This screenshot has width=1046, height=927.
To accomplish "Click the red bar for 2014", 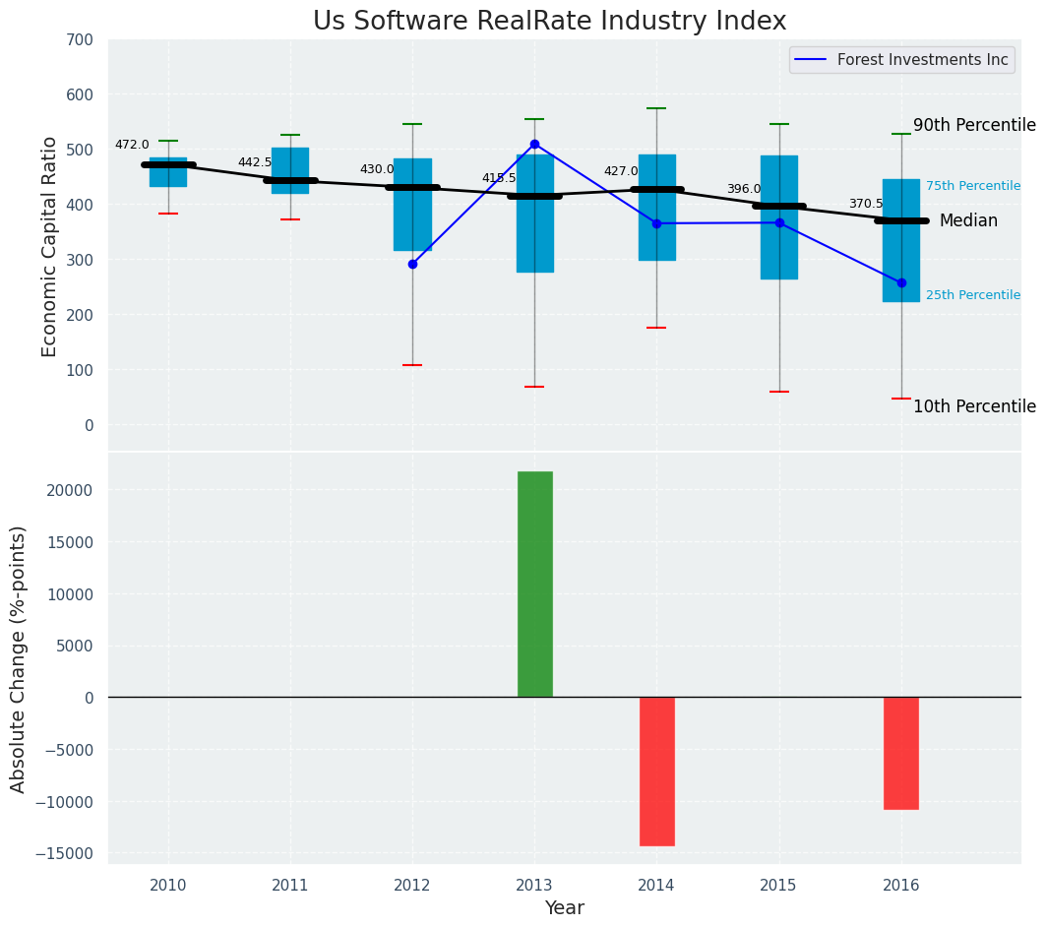I will pos(656,771).
